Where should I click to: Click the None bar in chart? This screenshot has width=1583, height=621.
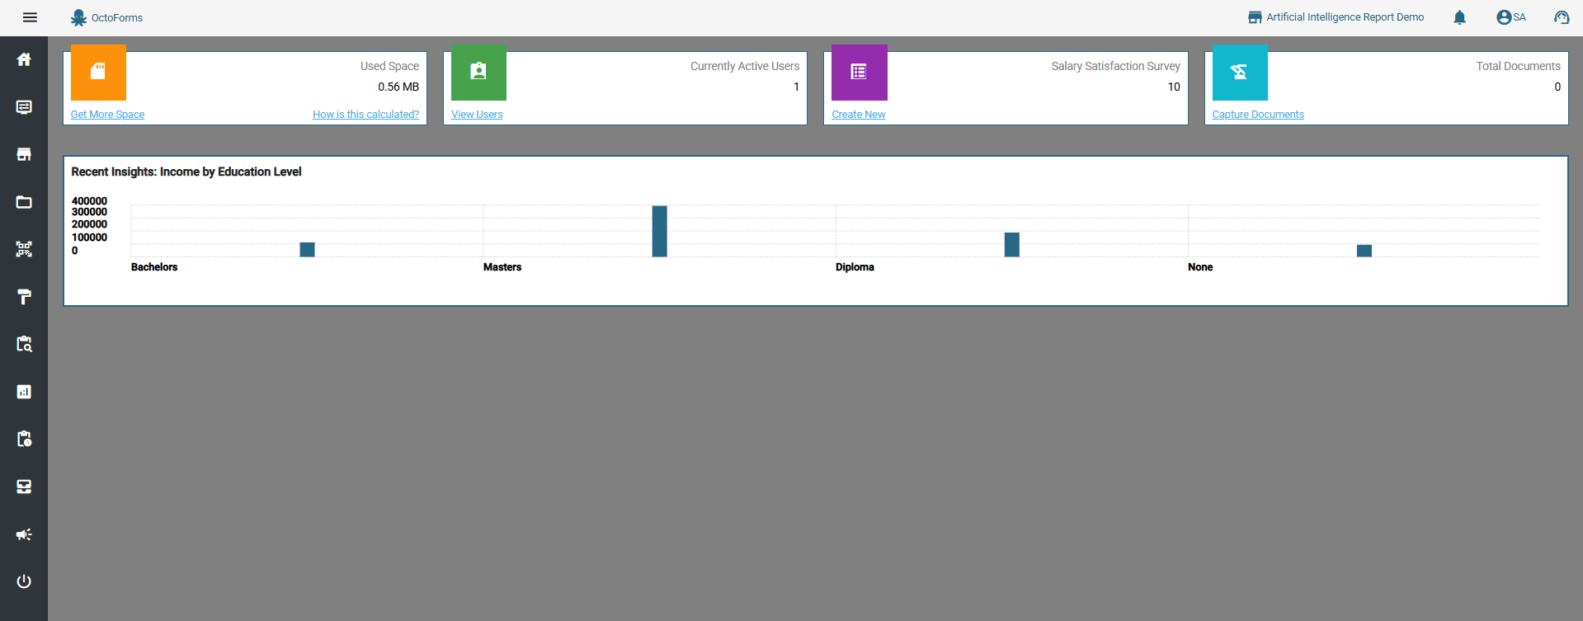[x=1364, y=251]
